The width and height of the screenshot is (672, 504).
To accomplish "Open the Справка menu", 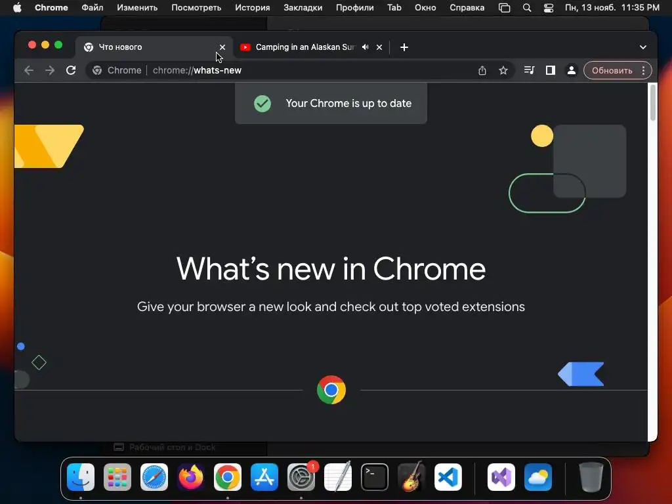I will pos(467,8).
